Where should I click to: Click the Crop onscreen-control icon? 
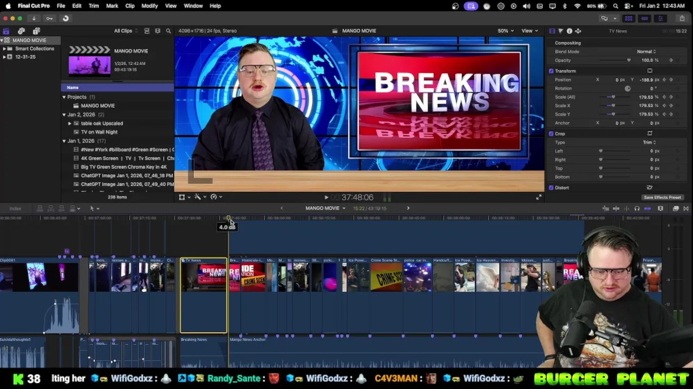(x=650, y=133)
